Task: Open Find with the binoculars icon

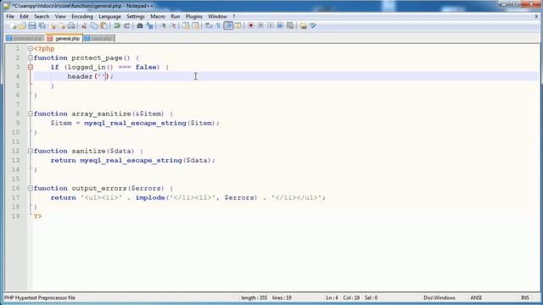Action: pyautogui.click(x=140, y=26)
